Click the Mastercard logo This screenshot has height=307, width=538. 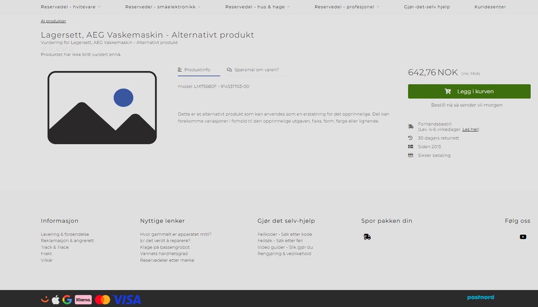click(x=103, y=300)
